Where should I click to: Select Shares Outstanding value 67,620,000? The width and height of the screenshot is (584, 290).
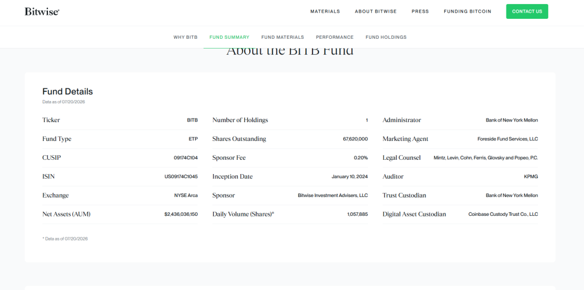point(355,139)
